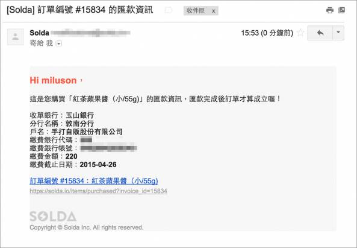The height and width of the screenshot is (248, 357).
Task: Open email in new window icon
Action: pyautogui.click(x=341, y=10)
